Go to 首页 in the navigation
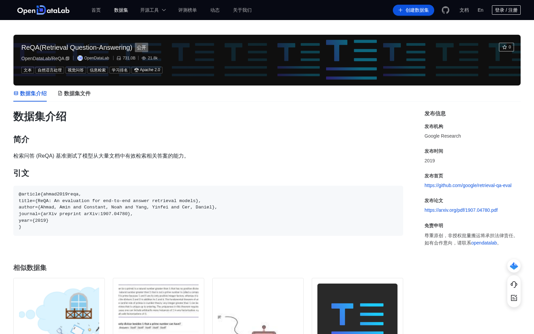Image resolution: width=534 pixels, height=334 pixels. [96, 10]
